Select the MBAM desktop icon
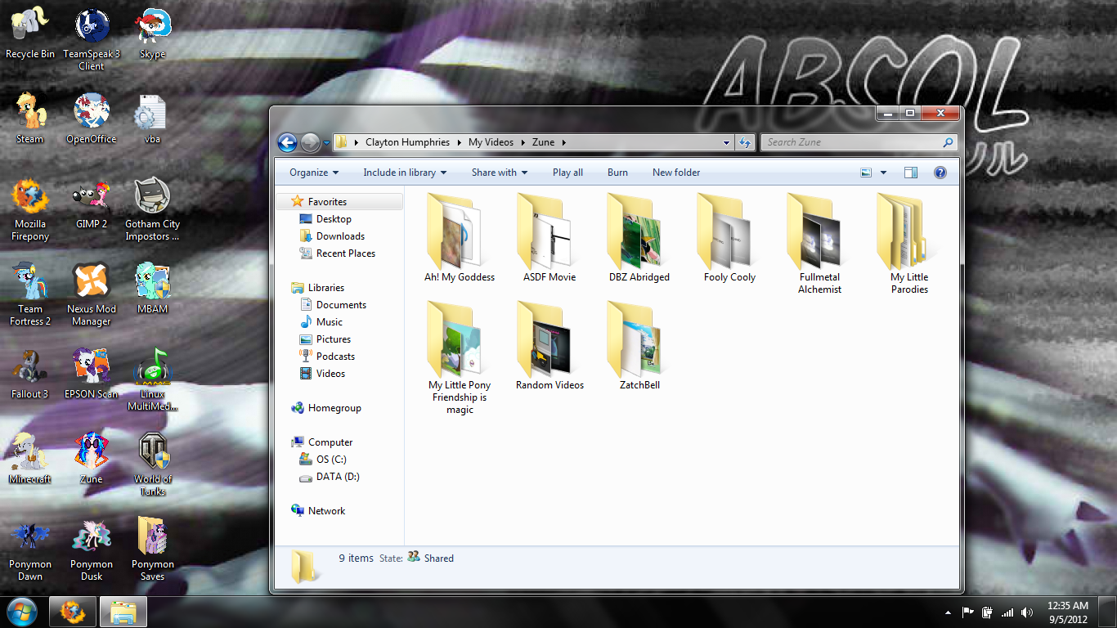This screenshot has height=628, width=1117. tap(153, 288)
